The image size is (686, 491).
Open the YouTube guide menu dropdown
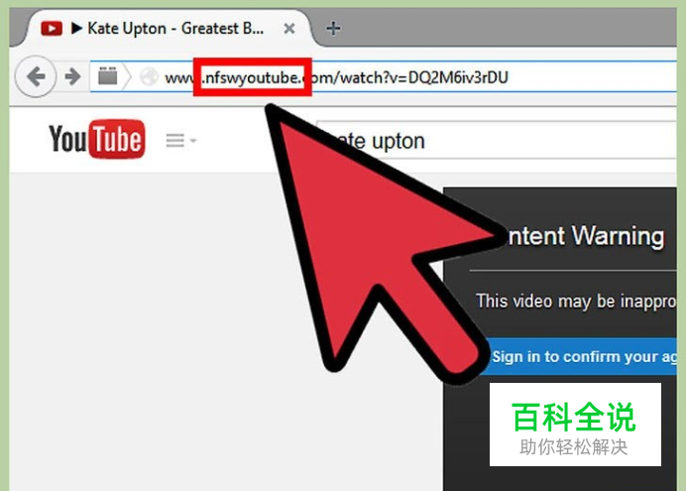click(180, 141)
